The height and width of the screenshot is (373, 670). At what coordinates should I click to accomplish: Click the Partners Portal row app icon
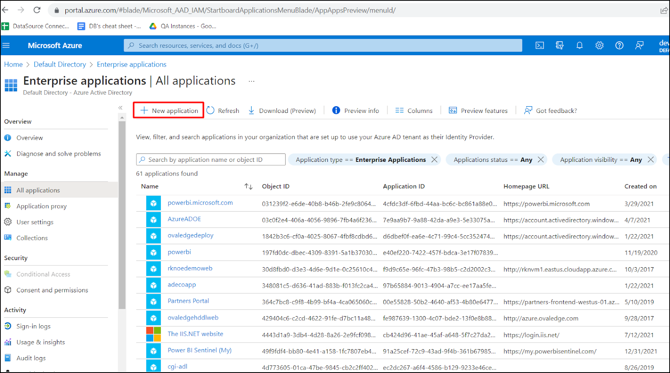coord(154,301)
